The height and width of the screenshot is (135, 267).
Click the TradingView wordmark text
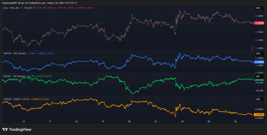20,130
